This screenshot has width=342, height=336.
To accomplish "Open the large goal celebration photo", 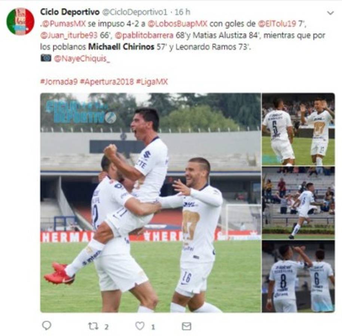I will (x=151, y=203).
